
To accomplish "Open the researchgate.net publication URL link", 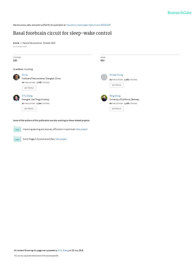I will (x=88, y=25).
